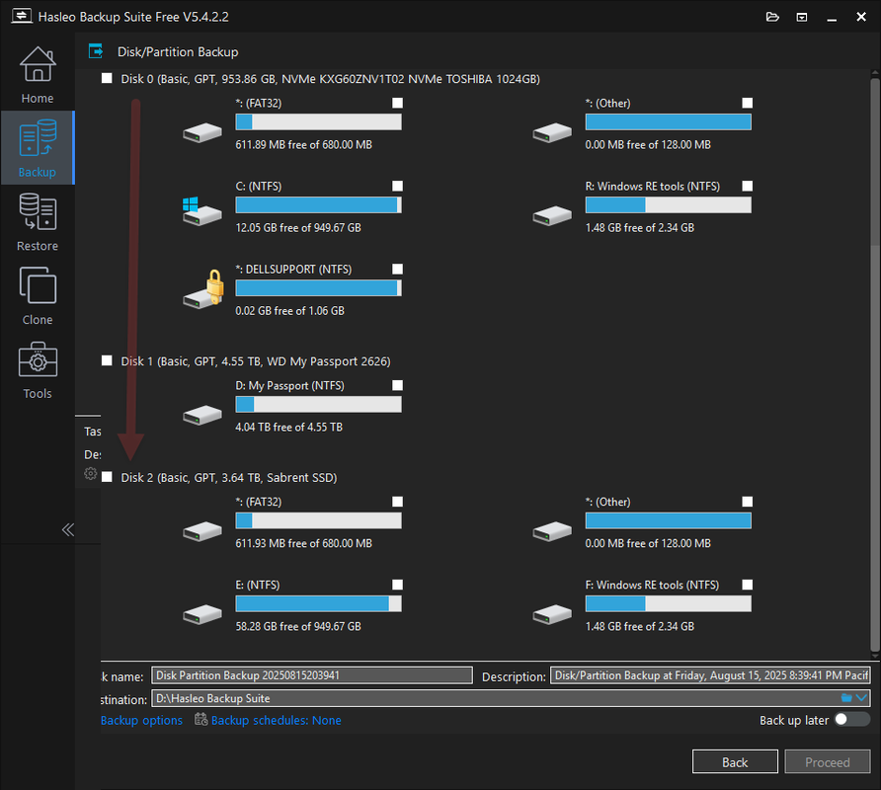Screen dimensions: 881x790
Task: Click the text 58.28 GB free of 949.67 GB
Action: (298, 626)
